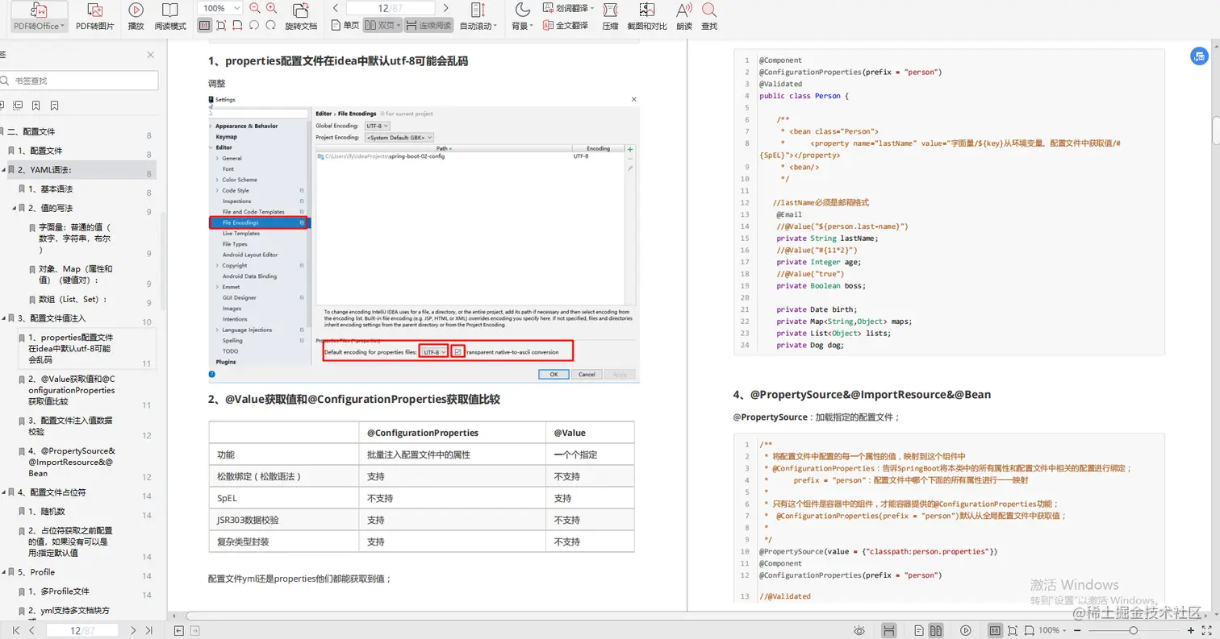This screenshot has width=1220, height=639.
Task: Toggle 单页 single-page view
Action: coord(346,26)
